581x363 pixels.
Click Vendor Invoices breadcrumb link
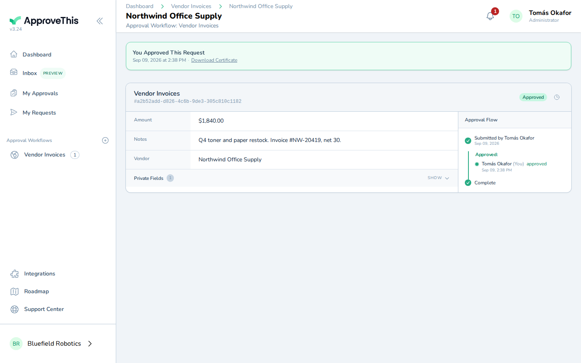(x=191, y=6)
